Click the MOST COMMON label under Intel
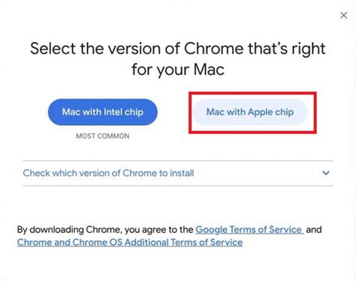 (103, 136)
